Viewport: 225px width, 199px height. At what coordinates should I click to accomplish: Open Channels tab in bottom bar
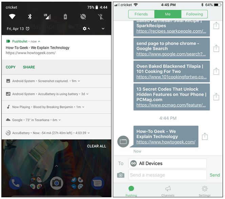pyautogui.click(x=168, y=191)
